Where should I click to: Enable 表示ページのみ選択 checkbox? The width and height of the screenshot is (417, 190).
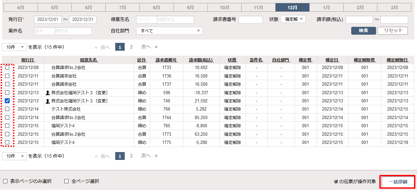tap(5, 181)
